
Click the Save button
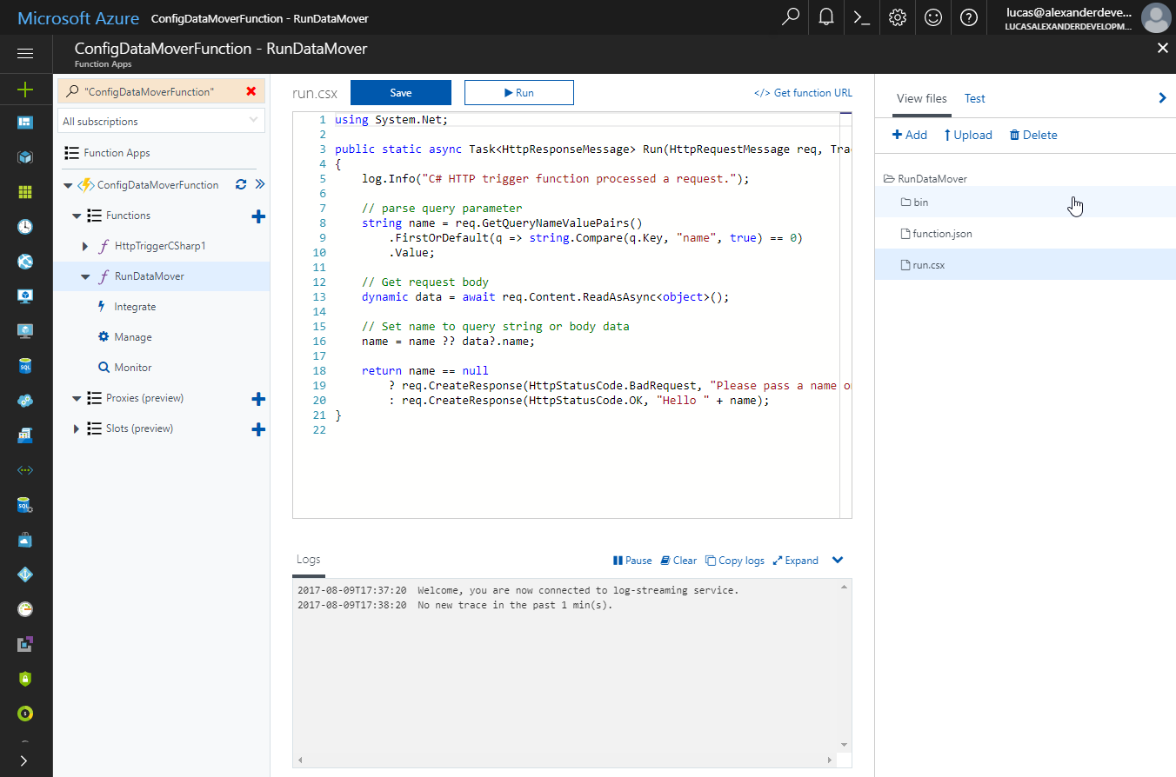click(x=401, y=92)
